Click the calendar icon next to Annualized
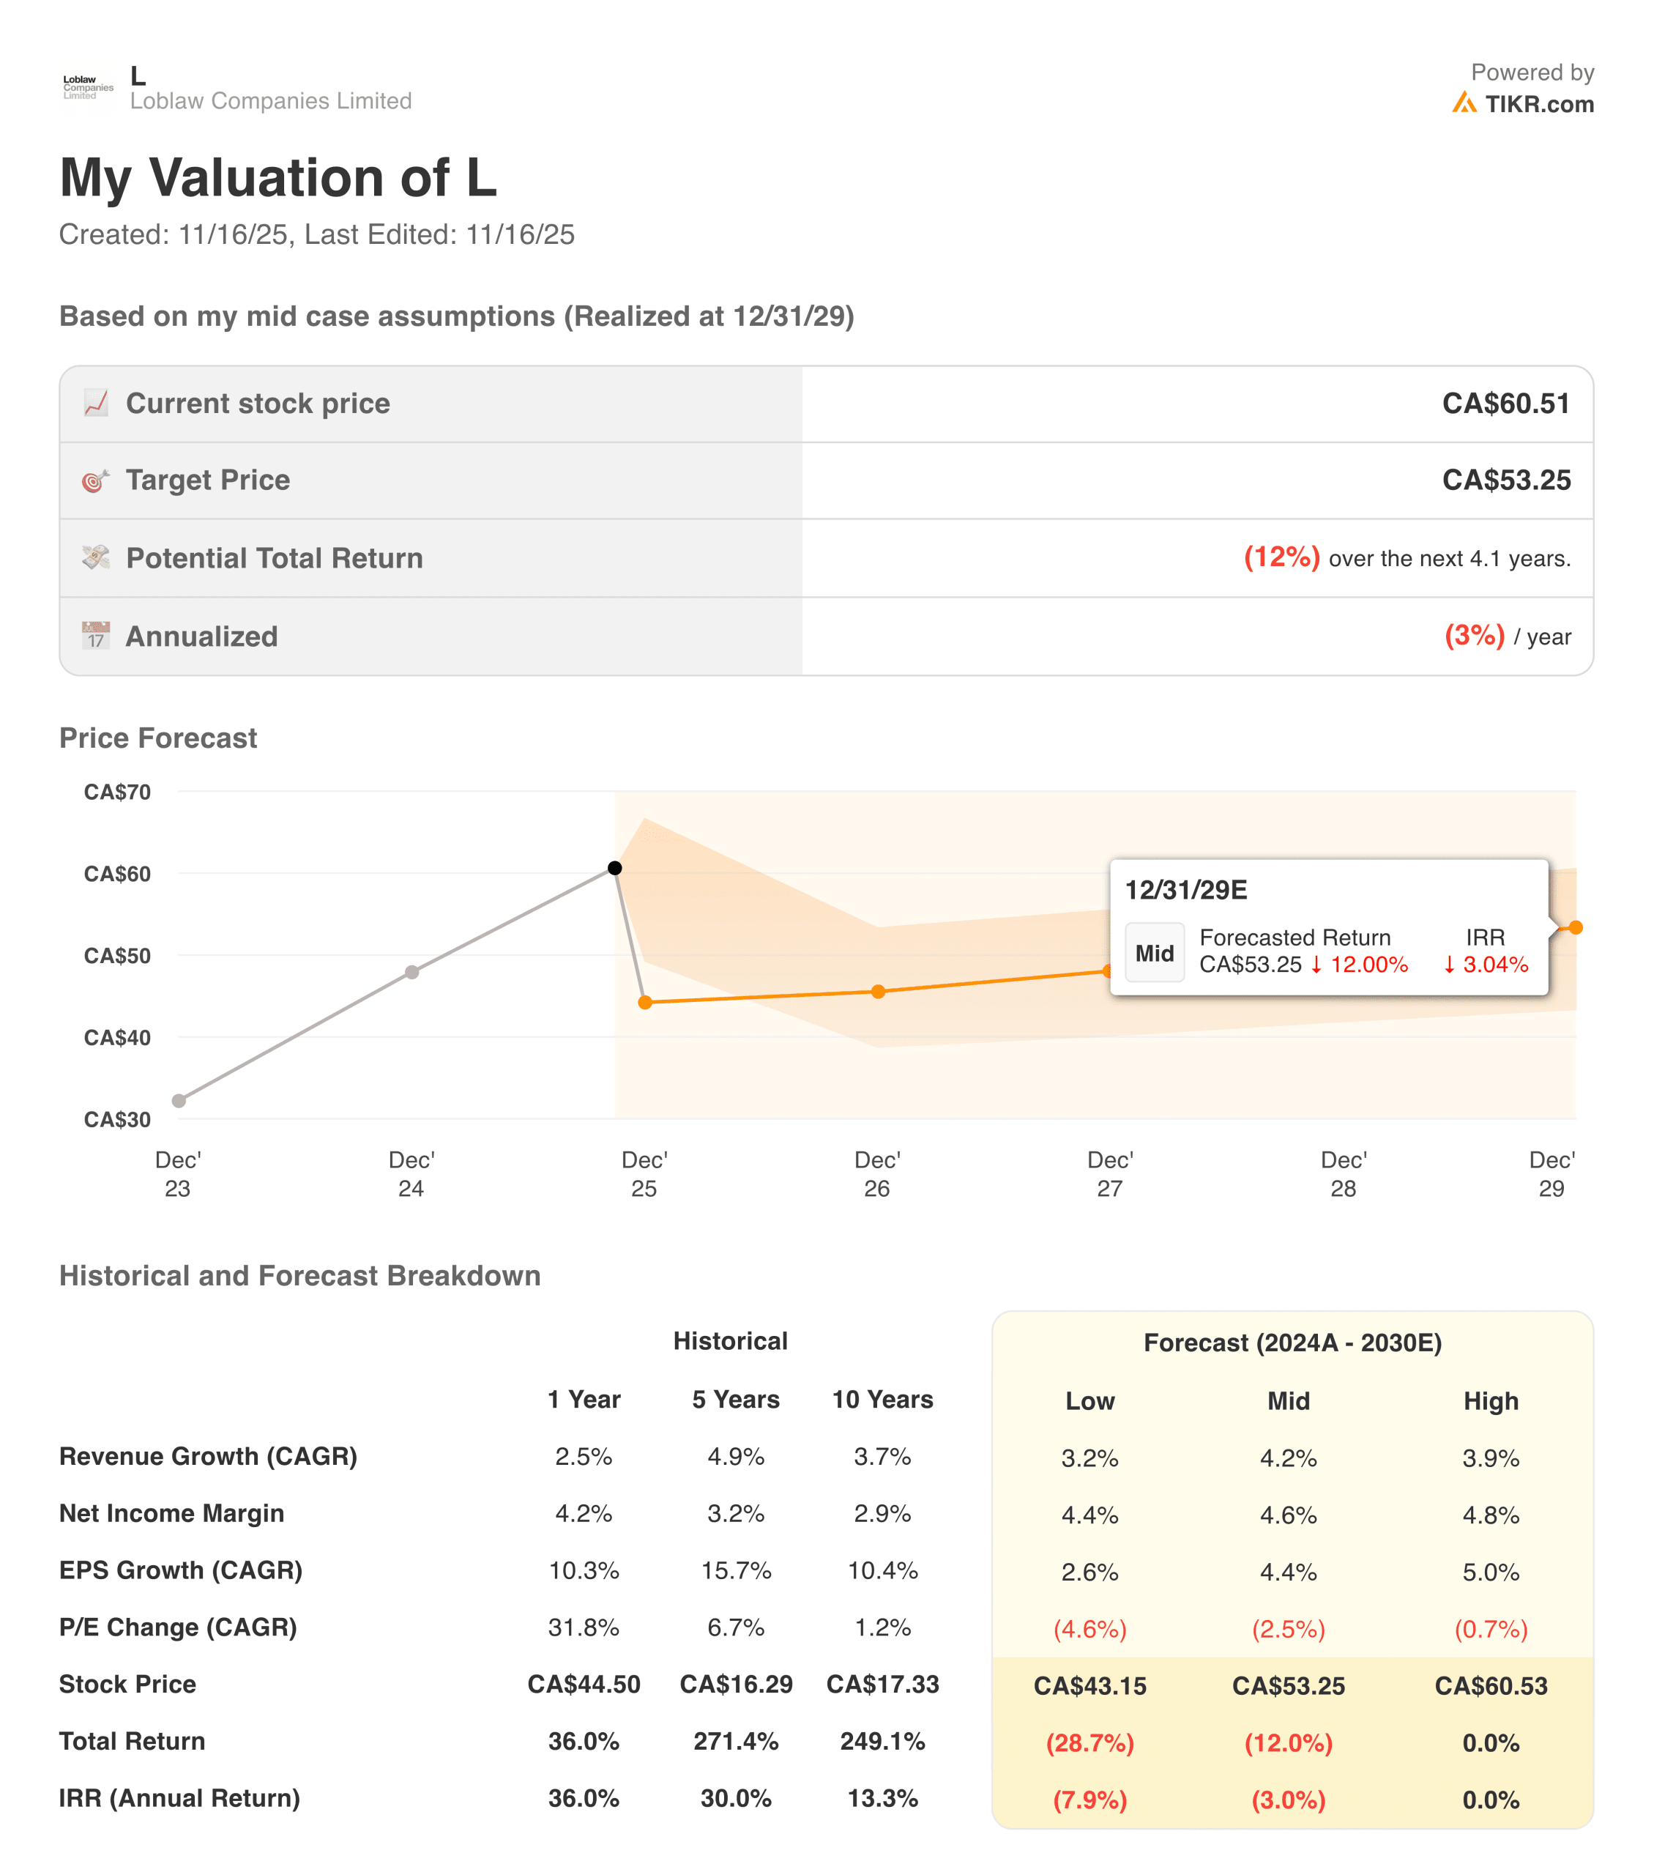Viewport: 1654px width, 1875px height. pos(96,636)
